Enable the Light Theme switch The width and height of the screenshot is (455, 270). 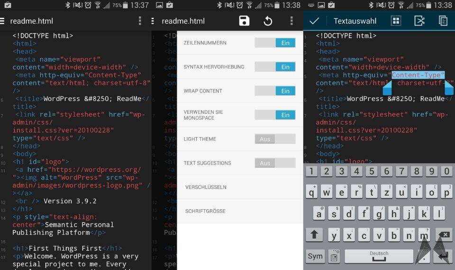coord(275,139)
